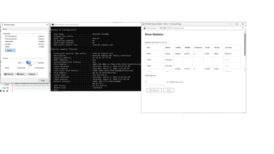Click the LAN1 port cell
Screen dimensions: 274x154
point(154,60)
